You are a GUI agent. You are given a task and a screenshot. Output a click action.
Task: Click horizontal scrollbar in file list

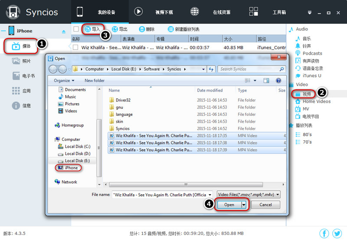point(186,184)
